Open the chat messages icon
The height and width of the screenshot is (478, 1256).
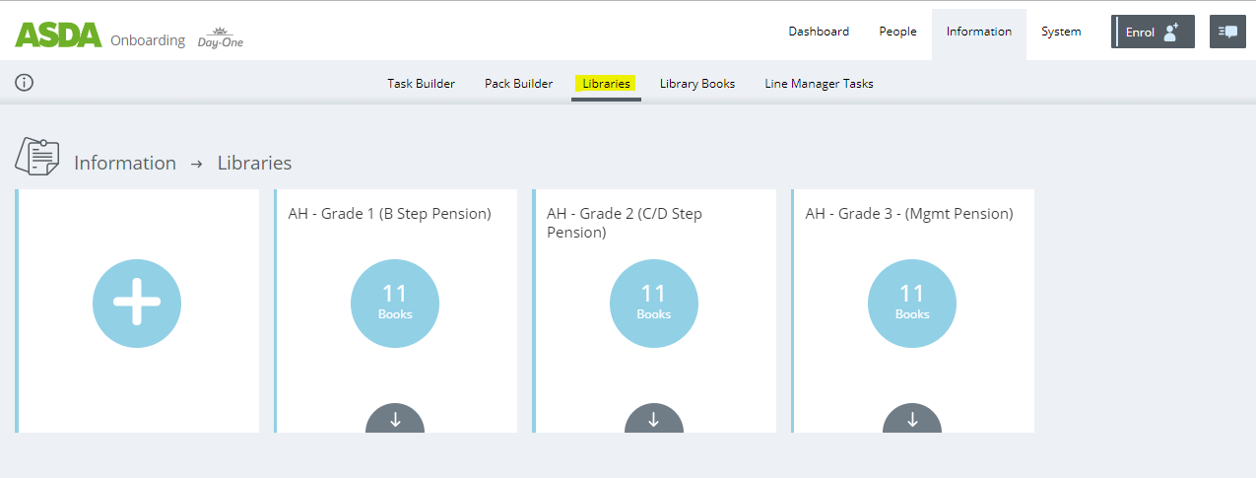(1227, 32)
